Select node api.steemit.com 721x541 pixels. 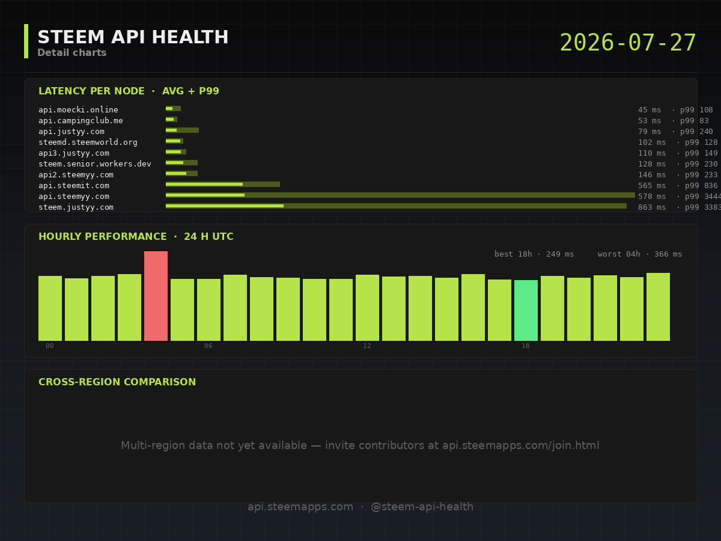click(73, 185)
